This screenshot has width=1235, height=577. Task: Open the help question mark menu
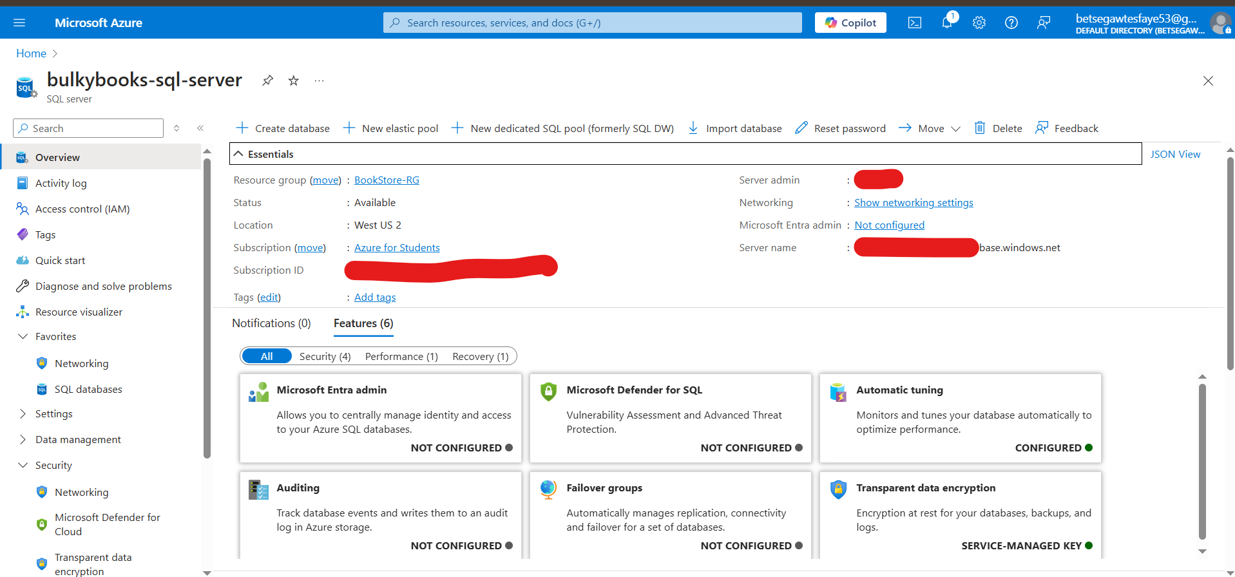click(1011, 23)
